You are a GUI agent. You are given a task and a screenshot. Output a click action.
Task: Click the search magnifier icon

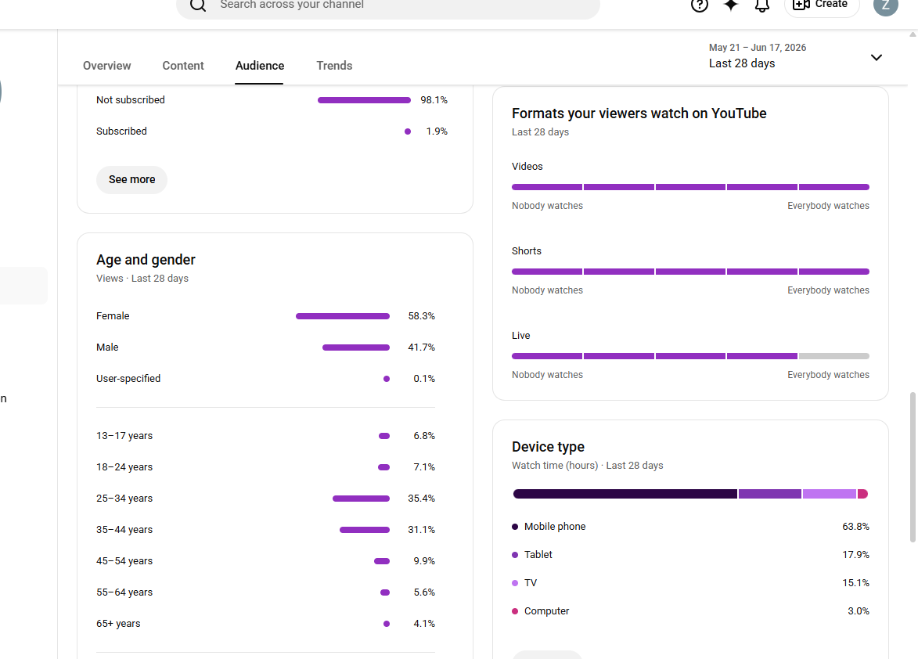(x=198, y=5)
